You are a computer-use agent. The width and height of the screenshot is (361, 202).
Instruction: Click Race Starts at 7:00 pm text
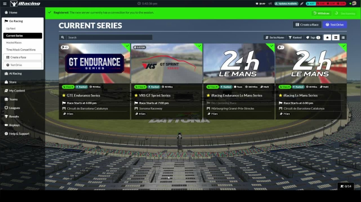[x=154, y=103]
